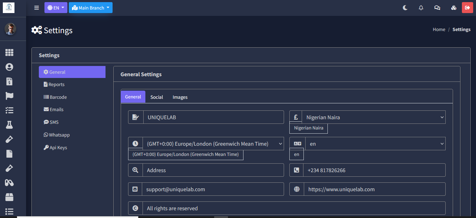Screen dimensions: 476x218
Task: Click the pills icon in the sidebar
Action: click(x=9, y=183)
